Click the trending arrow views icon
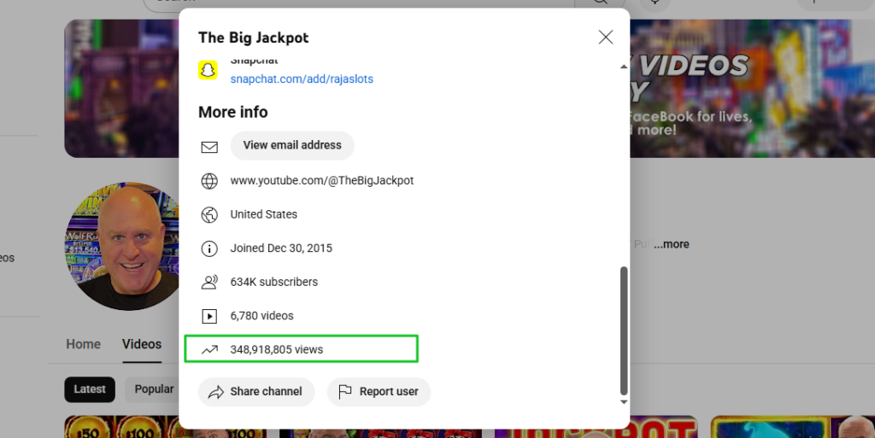This screenshot has width=875, height=438. pos(209,350)
